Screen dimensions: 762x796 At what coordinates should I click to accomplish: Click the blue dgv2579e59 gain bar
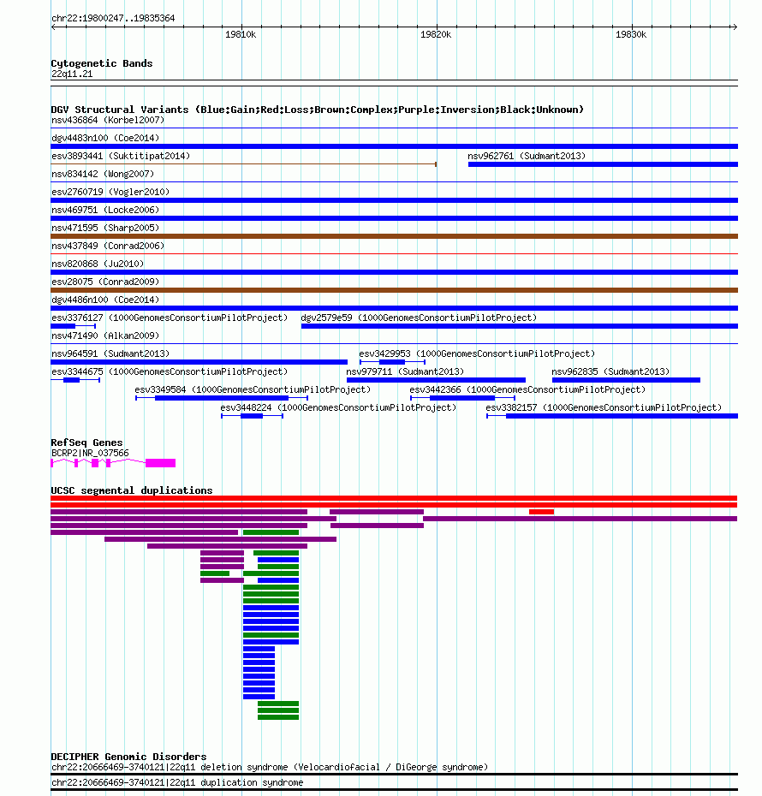[x=520, y=326]
